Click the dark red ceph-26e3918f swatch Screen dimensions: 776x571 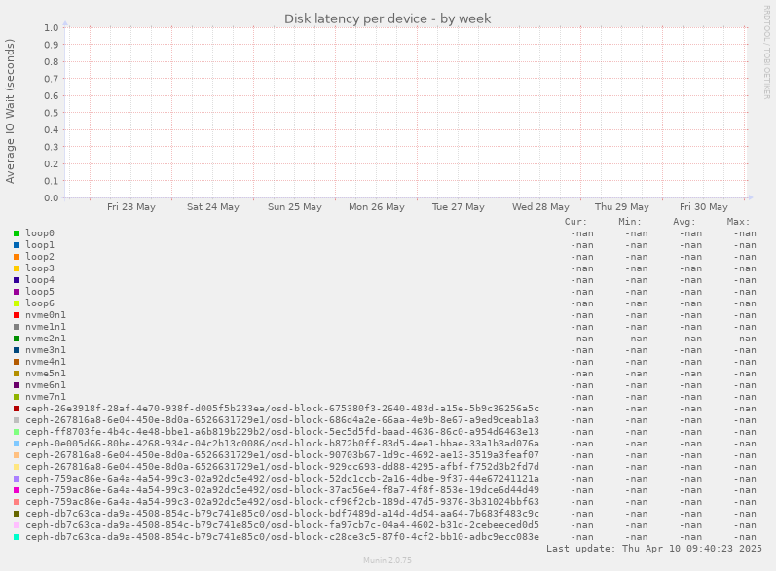coord(17,409)
